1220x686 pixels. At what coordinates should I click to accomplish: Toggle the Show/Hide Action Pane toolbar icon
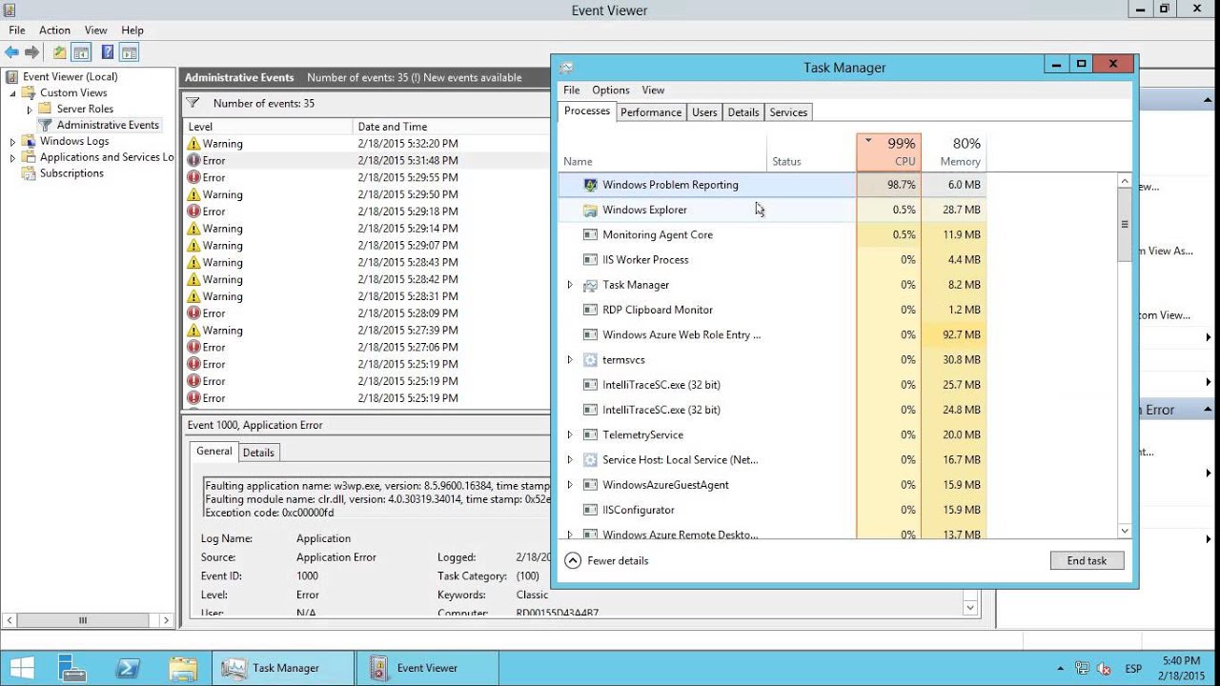[130, 52]
